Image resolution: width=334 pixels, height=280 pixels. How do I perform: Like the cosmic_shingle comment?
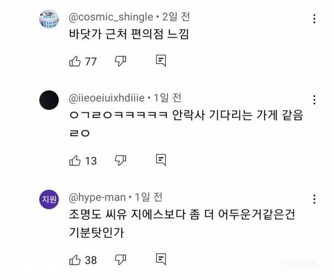[74, 62]
